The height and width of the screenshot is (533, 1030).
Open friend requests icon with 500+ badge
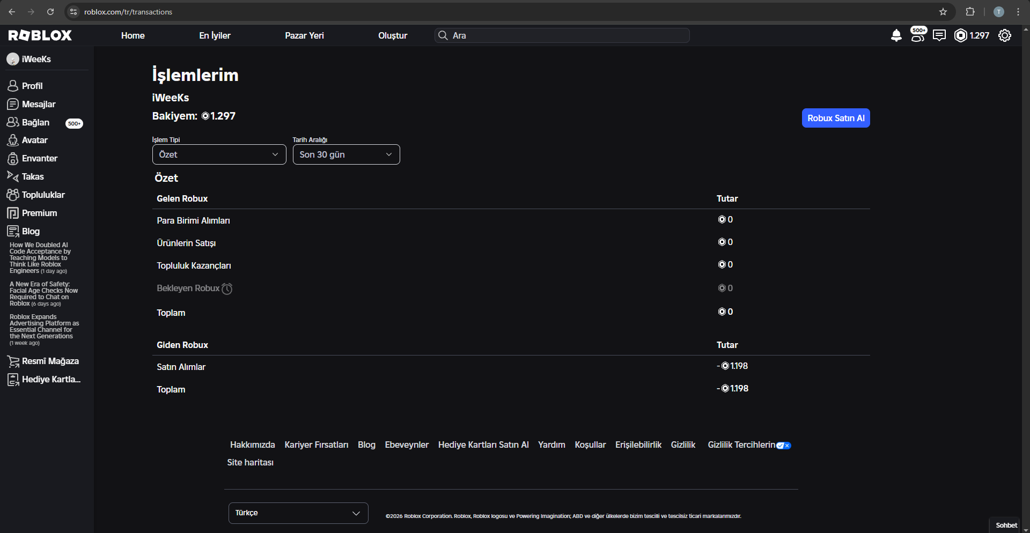point(918,35)
